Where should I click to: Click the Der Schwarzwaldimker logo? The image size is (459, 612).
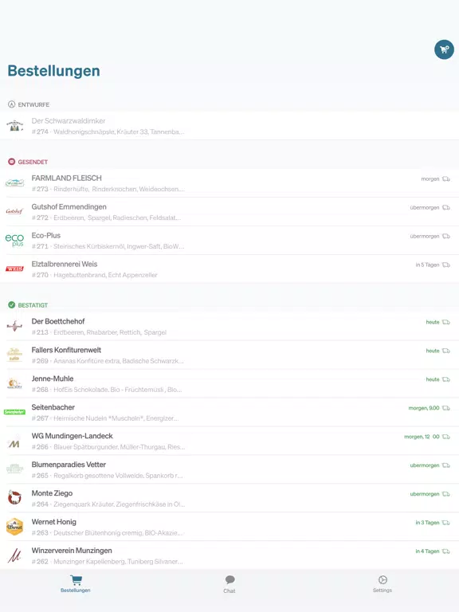(x=15, y=126)
